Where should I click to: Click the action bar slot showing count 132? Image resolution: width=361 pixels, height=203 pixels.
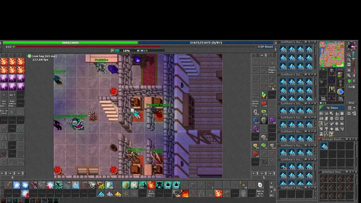coord(260,185)
